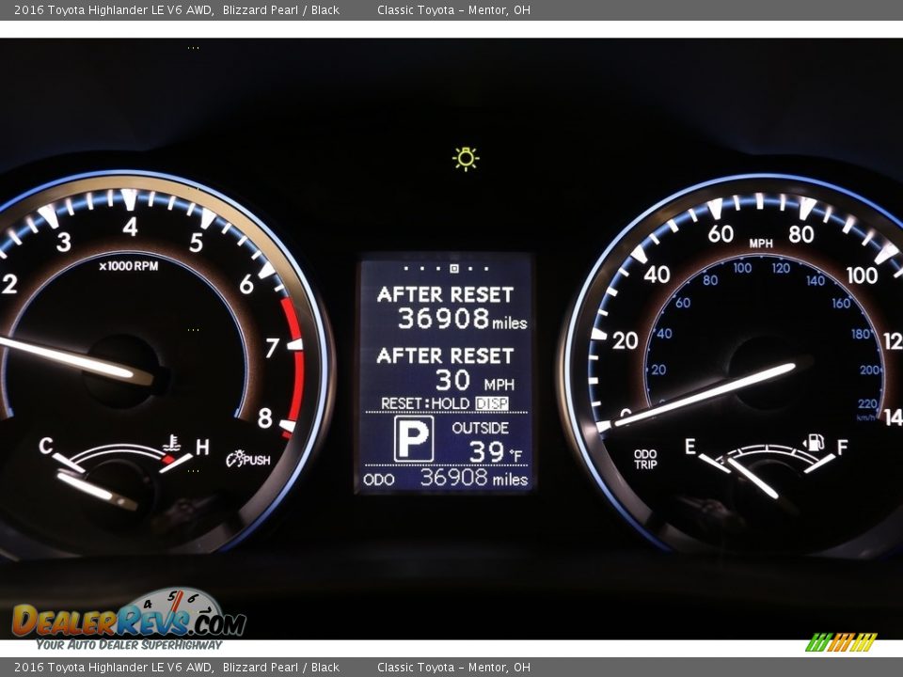Click the DealerRevs.com logo
The width and height of the screenshot is (903, 677).
click(x=128, y=619)
